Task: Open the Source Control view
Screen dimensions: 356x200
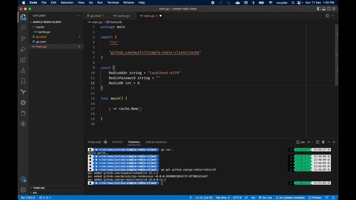Action: tap(23, 38)
